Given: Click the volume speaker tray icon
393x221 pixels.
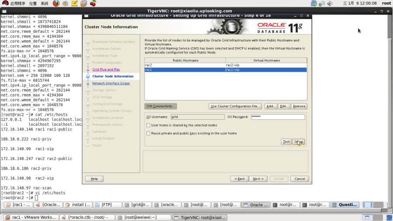Looking at the screenshot, I should click(330, 3).
